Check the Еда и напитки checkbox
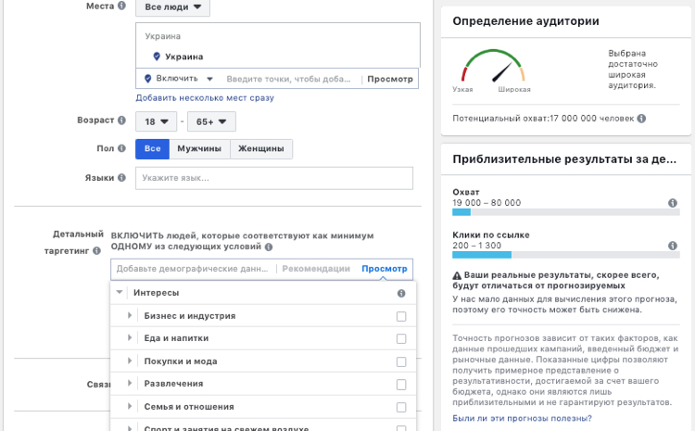Viewport: 695px width, 431px height. (401, 338)
